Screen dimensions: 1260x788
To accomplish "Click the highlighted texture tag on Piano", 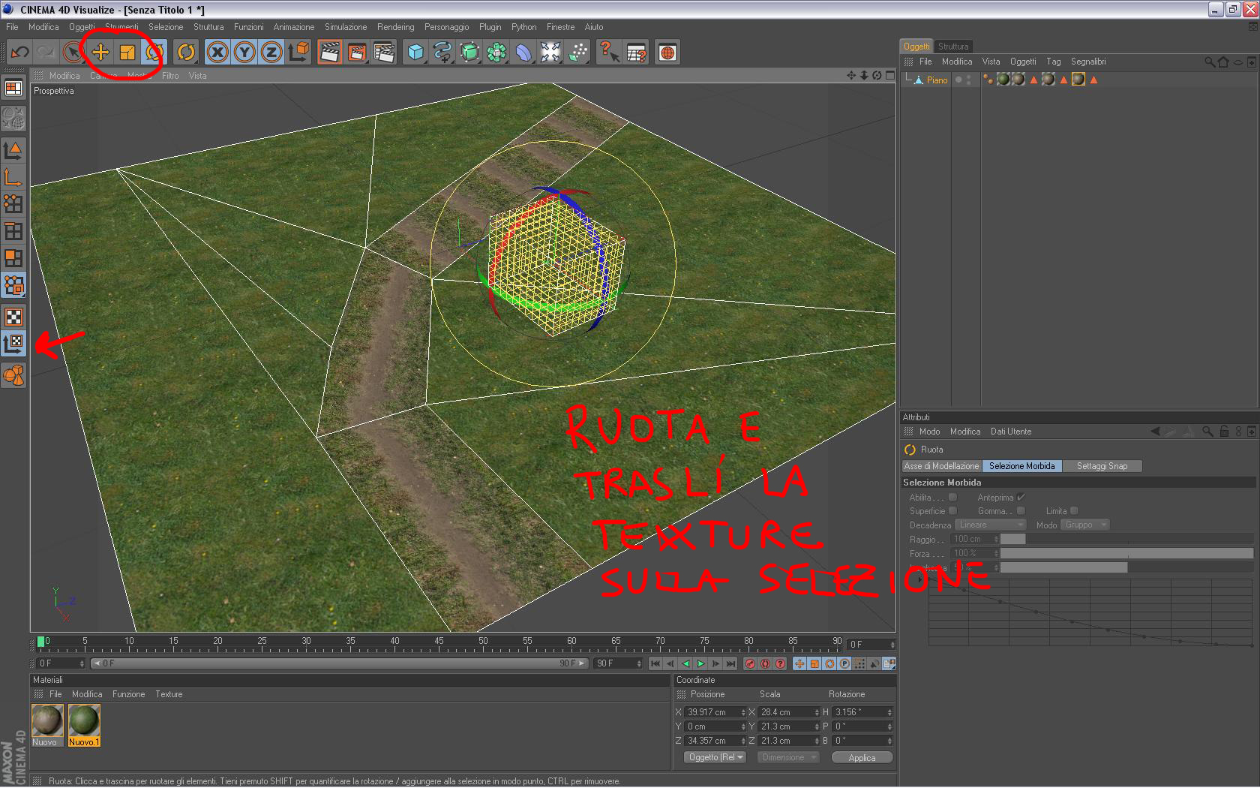I will click(1078, 80).
